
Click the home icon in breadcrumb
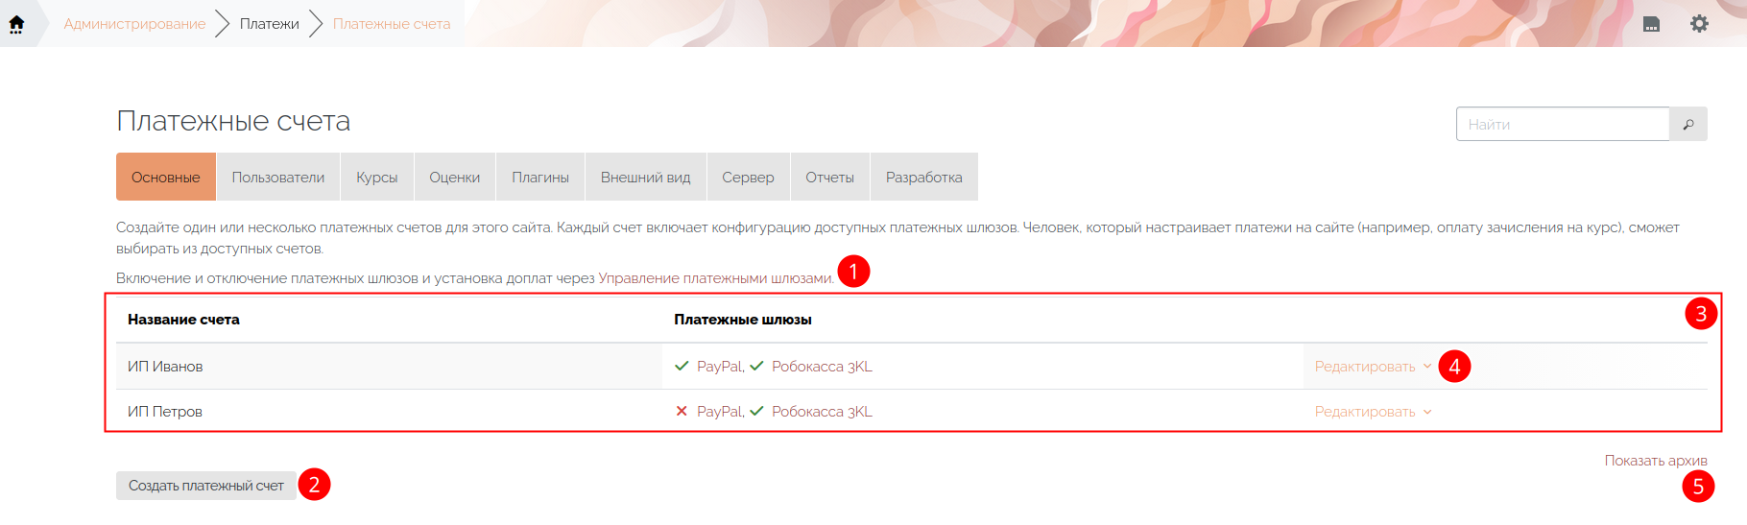click(16, 24)
